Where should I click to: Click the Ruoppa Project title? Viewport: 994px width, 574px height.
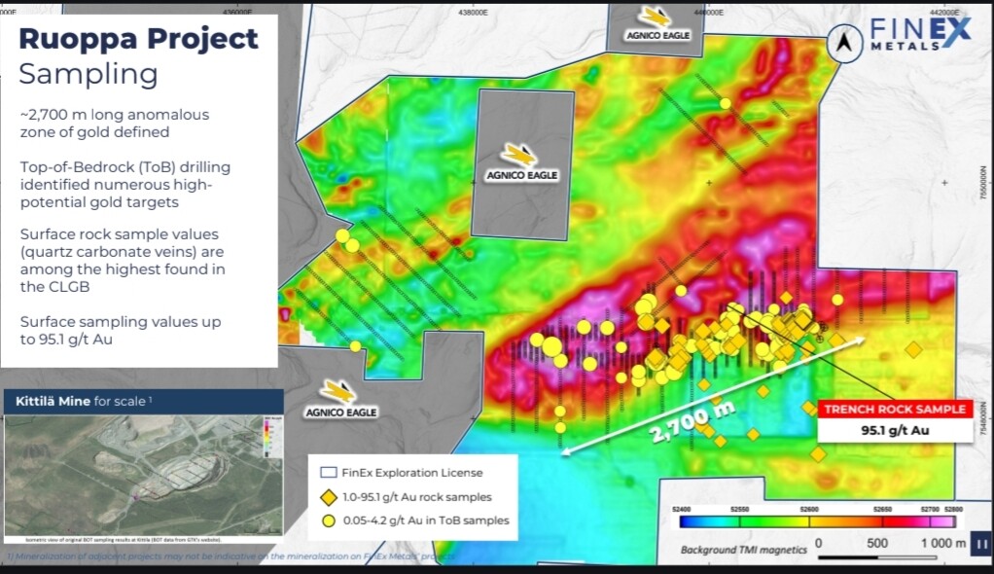(138, 39)
